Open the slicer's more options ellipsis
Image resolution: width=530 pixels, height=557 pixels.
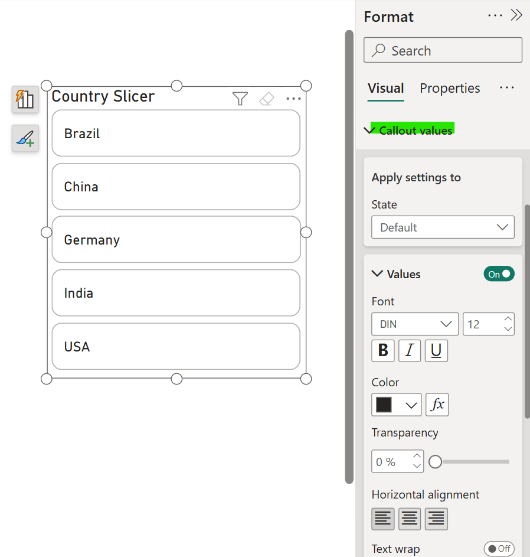[293, 99]
